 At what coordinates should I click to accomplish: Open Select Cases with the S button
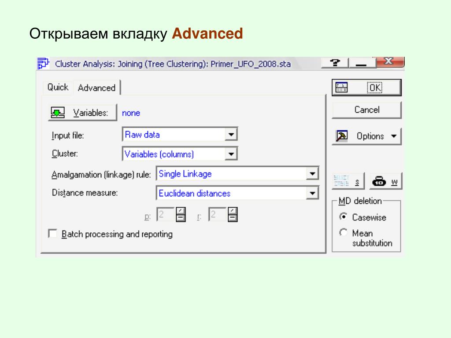tap(348, 181)
